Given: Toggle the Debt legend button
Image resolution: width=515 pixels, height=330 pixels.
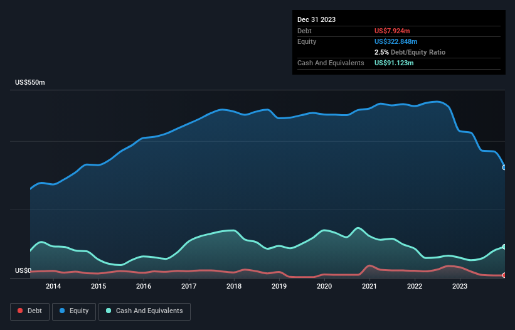Looking at the screenshot, I should pos(29,311).
